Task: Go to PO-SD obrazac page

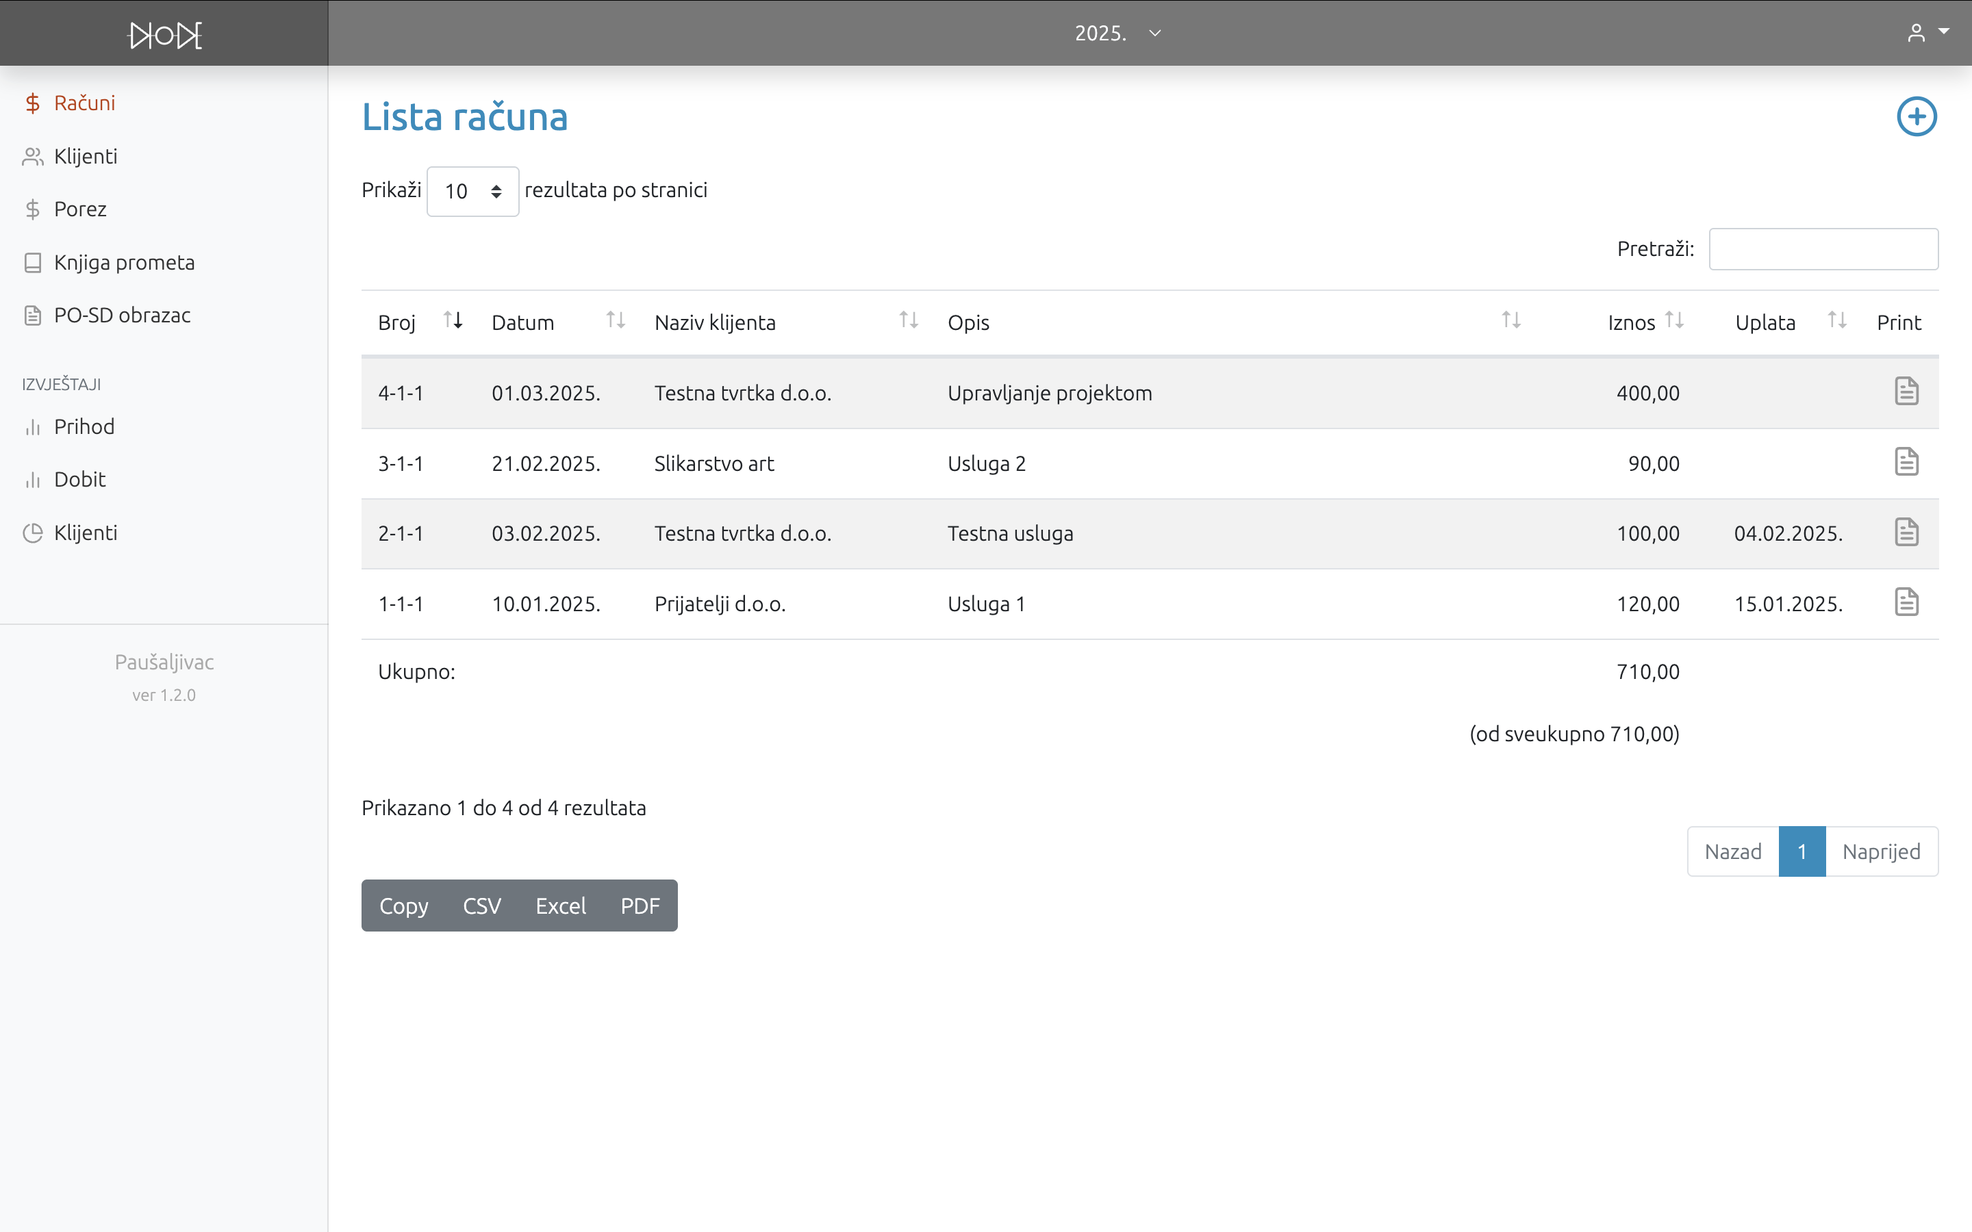Action: coord(121,316)
